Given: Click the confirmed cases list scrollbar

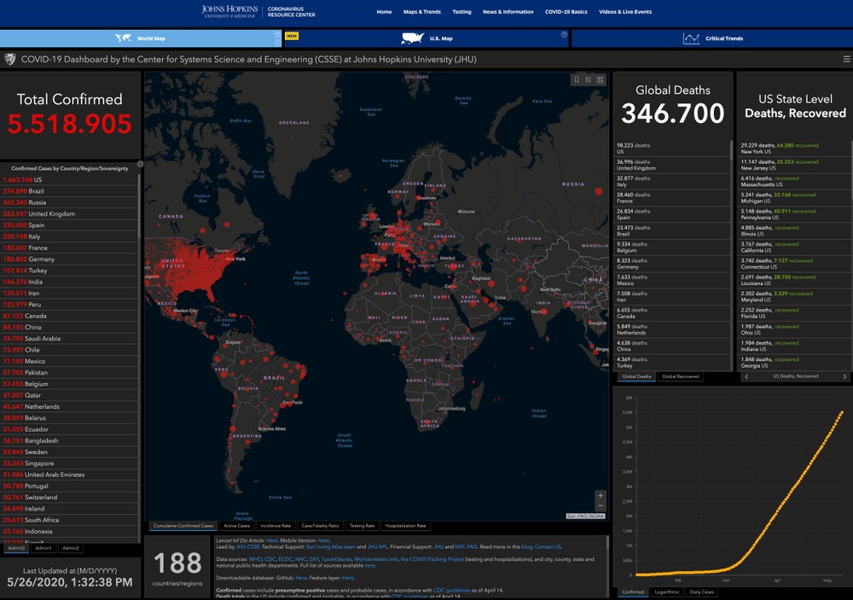Looking at the screenshot, I should [139, 207].
